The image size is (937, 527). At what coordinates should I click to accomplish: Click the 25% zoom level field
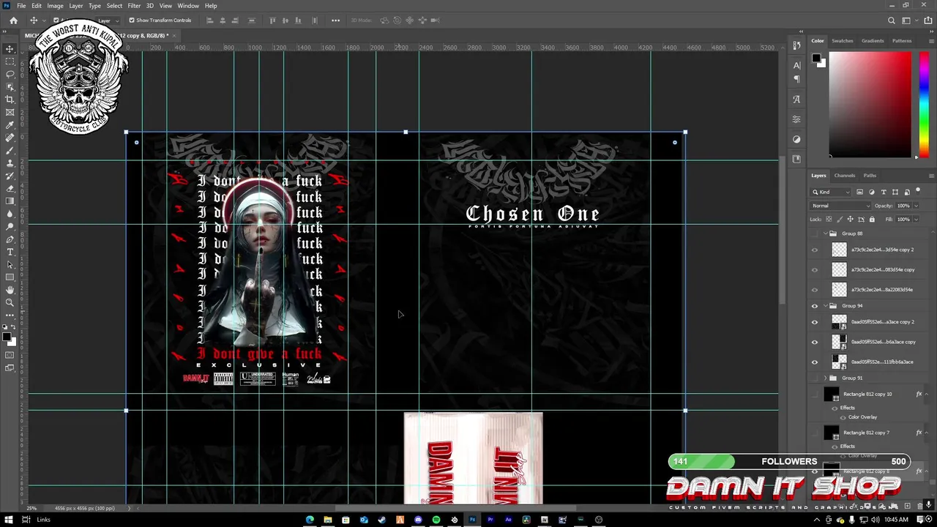click(31, 508)
